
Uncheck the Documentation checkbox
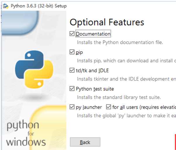72,34
